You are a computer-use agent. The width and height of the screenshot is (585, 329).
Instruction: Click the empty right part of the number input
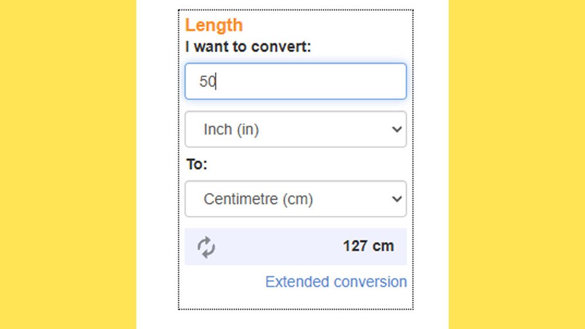(x=328, y=81)
